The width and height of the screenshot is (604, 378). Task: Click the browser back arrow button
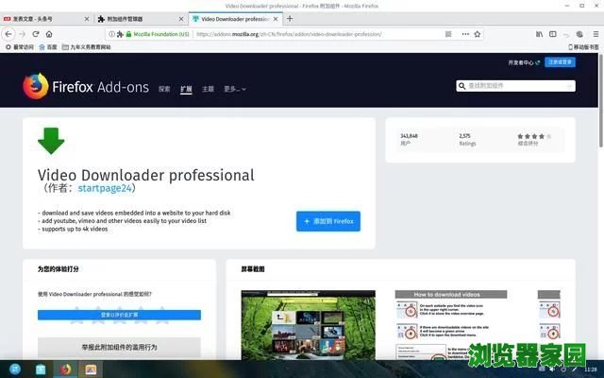pos(8,33)
